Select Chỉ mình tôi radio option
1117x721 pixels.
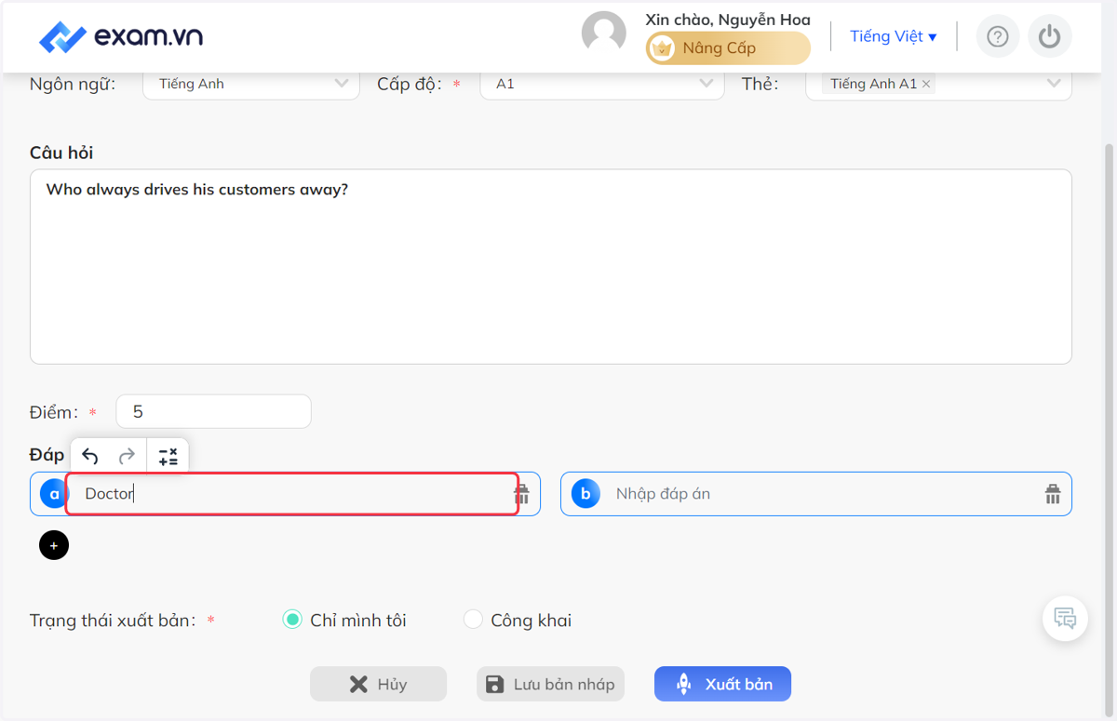coord(292,620)
